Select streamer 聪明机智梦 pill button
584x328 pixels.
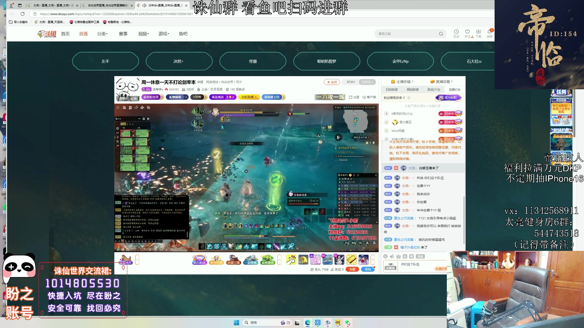327,61
